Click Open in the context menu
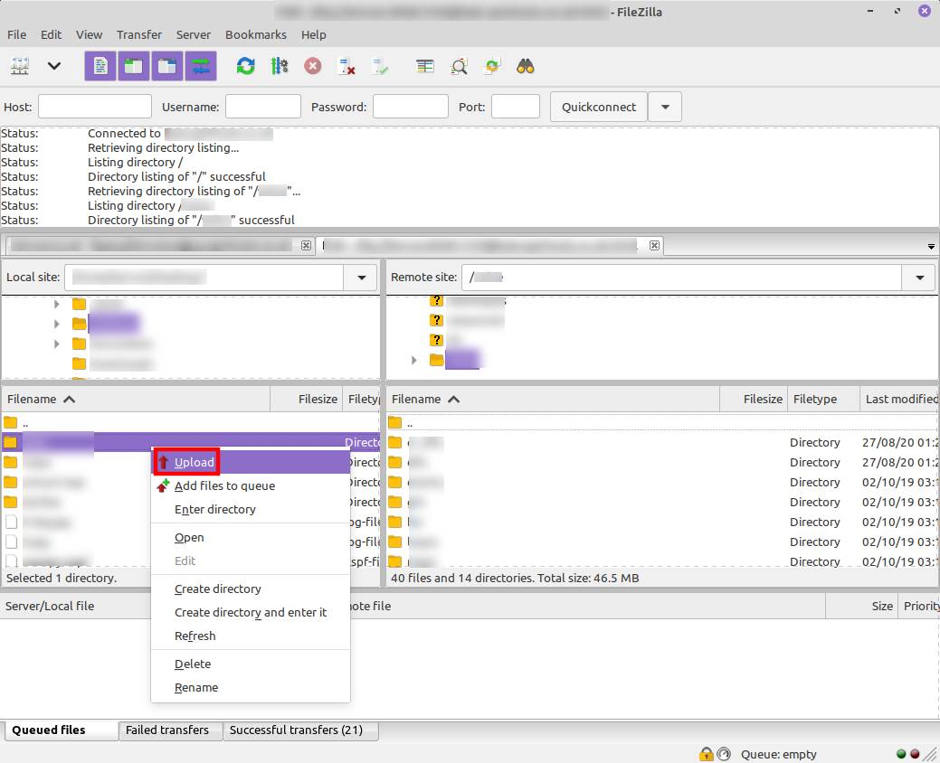The width and height of the screenshot is (940, 763). coord(251,537)
